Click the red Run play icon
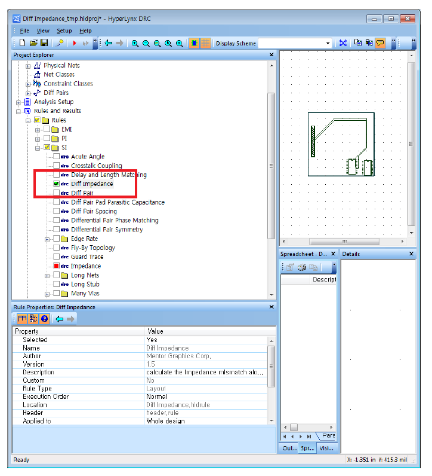The height and width of the screenshot is (476, 432). pos(75,43)
